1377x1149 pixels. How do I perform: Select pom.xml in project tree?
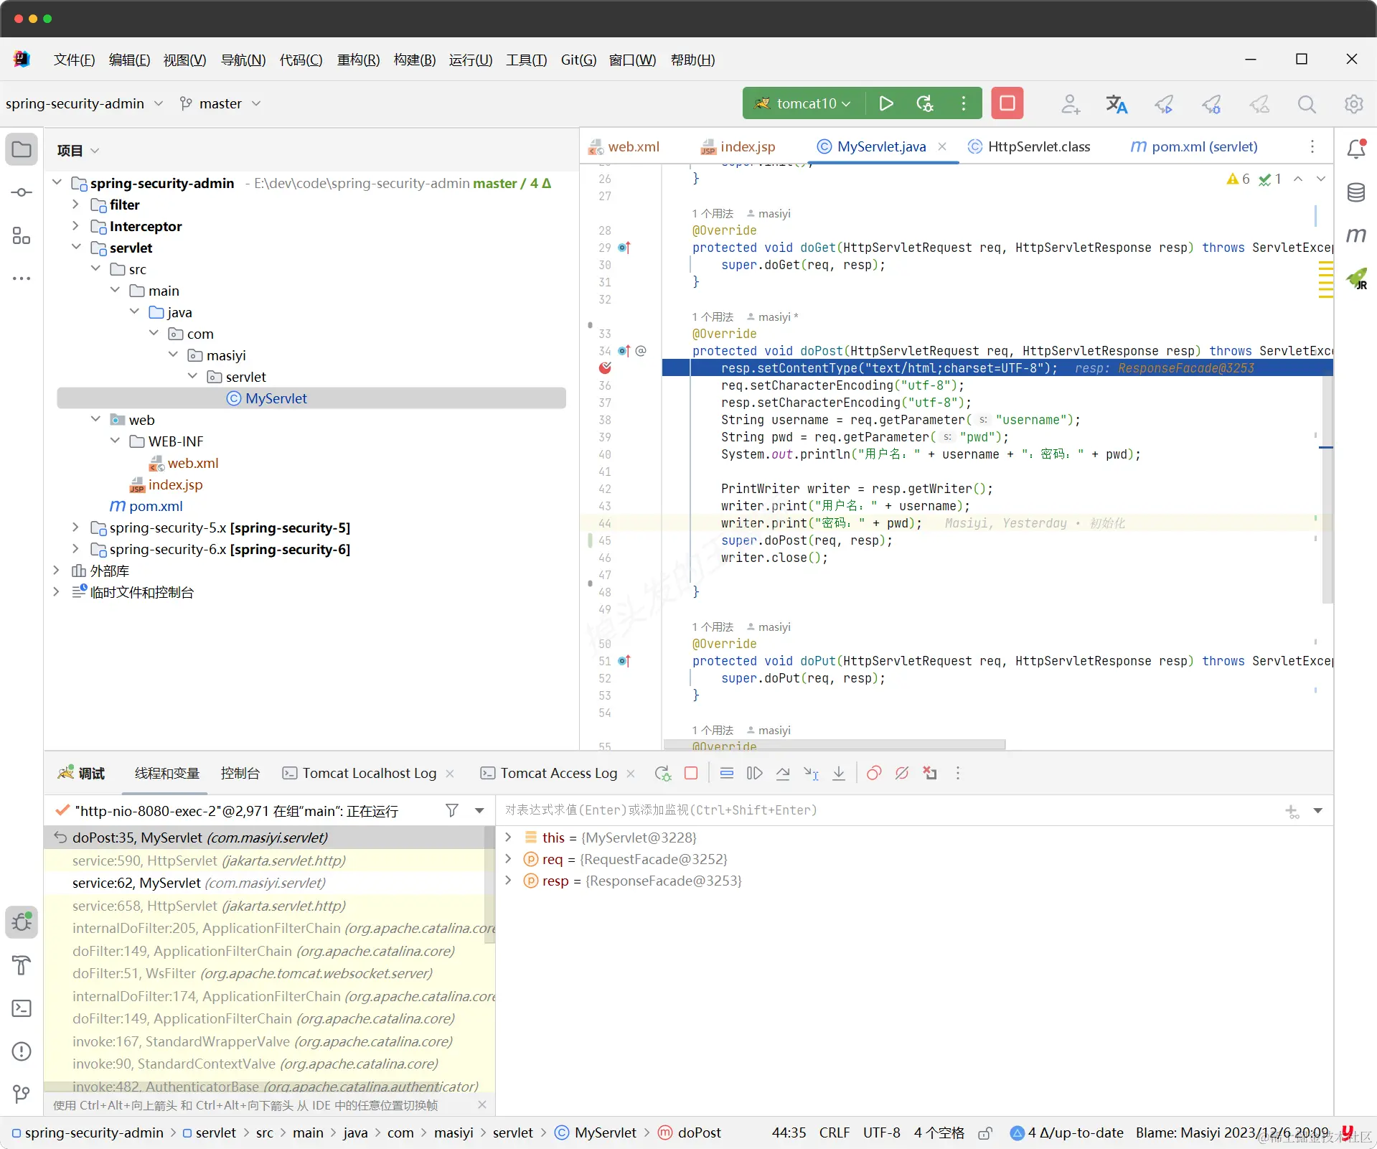click(146, 506)
